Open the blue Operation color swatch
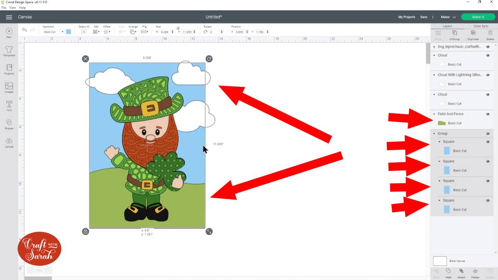498x280 pixels. click(68, 32)
